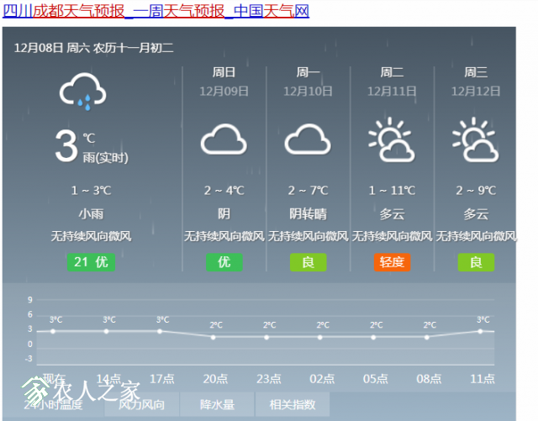Select the Monday 12月10日 cloud icon
The height and width of the screenshot is (421, 538).
(308, 139)
